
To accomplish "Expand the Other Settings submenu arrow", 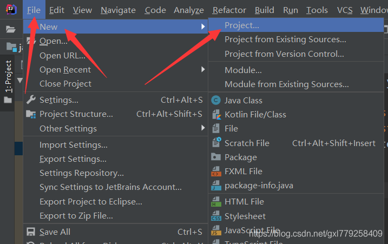I will click(x=203, y=128).
